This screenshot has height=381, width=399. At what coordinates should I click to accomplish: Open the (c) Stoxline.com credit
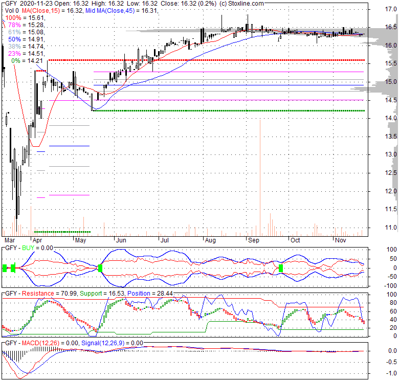(241, 4)
